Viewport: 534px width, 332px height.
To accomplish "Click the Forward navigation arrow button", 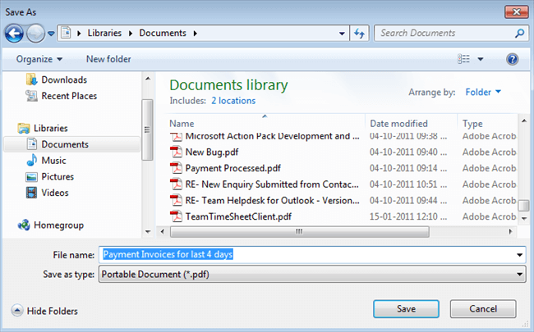I will (x=35, y=34).
